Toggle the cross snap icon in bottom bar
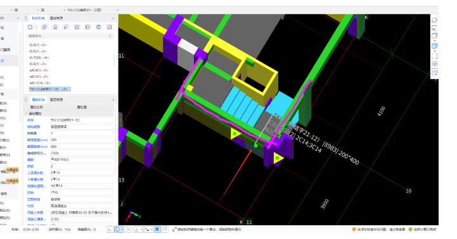Viewport: 457px width, 239px height. pos(129,230)
